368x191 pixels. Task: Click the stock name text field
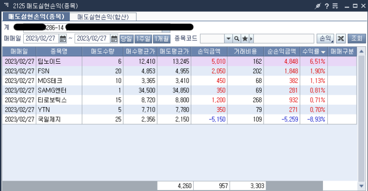[284, 38]
